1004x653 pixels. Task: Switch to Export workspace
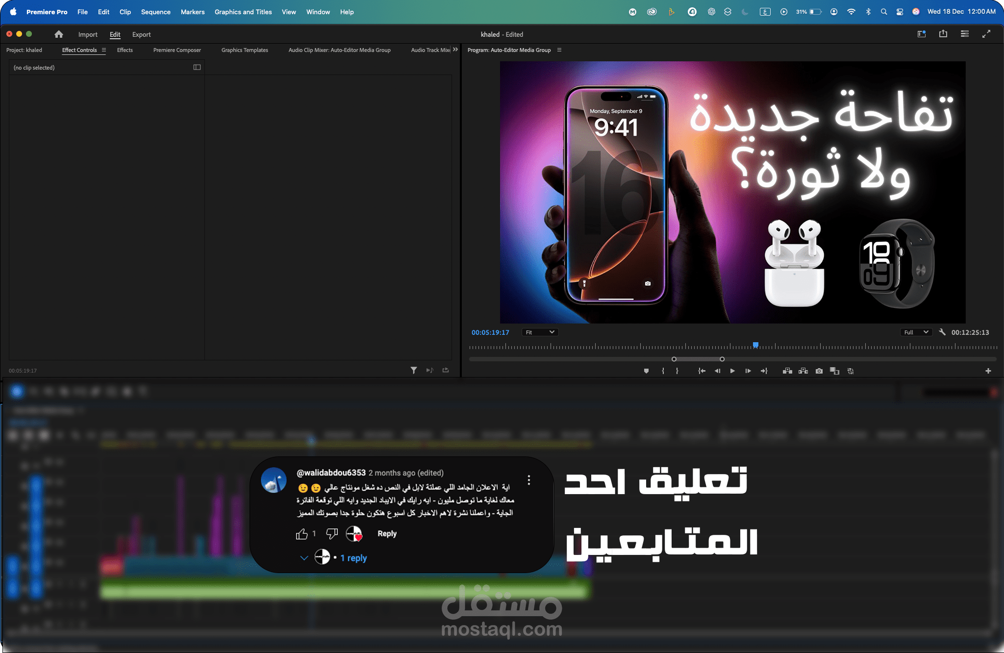click(x=141, y=34)
